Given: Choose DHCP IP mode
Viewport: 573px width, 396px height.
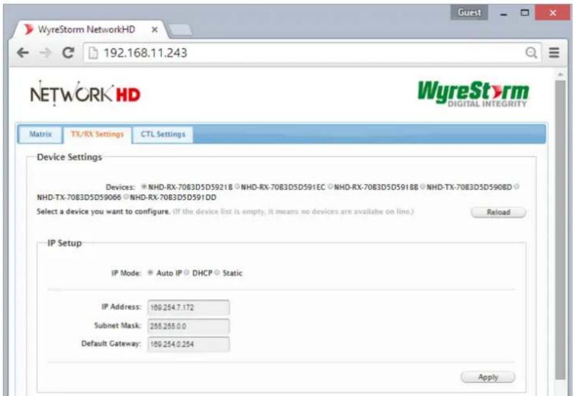Looking at the screenshot, I should click(187, 273).
